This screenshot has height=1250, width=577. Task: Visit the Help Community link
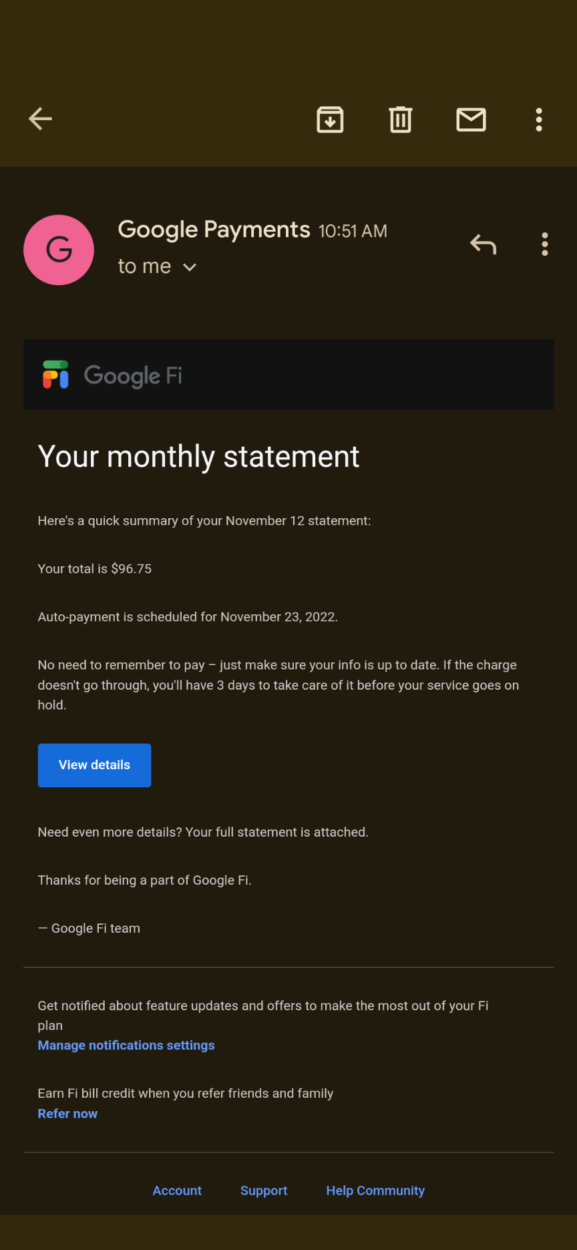tap(375, 1191)
